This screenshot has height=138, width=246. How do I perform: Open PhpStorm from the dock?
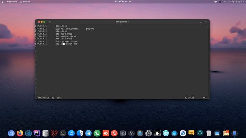pos(37,133)
